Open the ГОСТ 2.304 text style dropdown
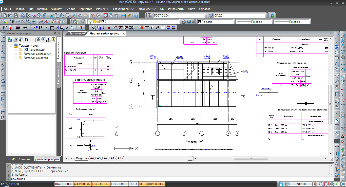Screen dimensions: 346x187 [176, 15]
